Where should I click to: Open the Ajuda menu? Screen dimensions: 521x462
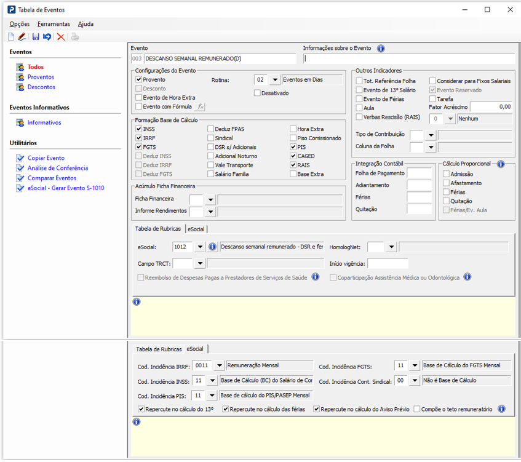coord(86,24)
